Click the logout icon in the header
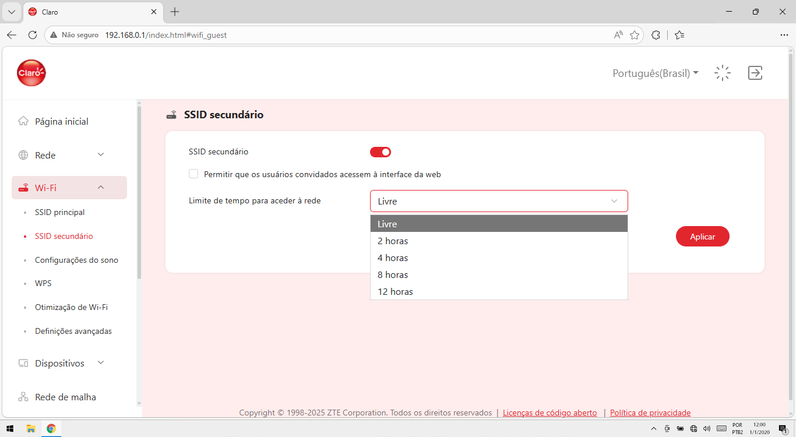 pos(755,73)
